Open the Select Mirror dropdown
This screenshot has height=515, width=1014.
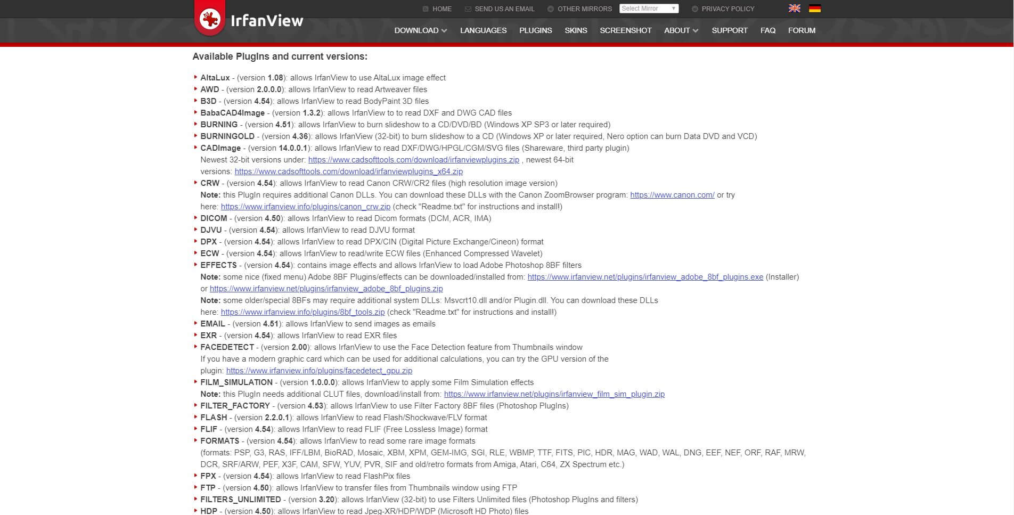pos(649,9)
